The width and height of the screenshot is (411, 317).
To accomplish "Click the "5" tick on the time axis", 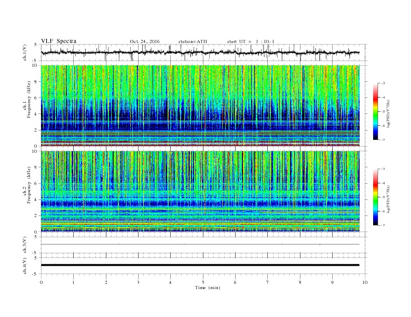I will pyautogui.click(x=203, y=282).
